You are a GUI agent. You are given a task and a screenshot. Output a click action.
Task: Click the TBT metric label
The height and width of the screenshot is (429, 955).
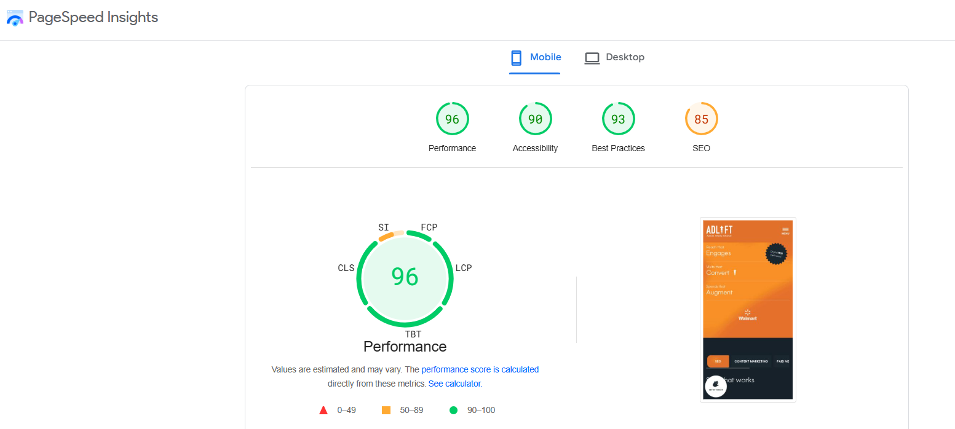[413, 334]
